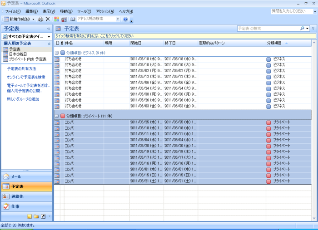
Task: Expand the query builder double-chevron
Action: tap(313, 28)
